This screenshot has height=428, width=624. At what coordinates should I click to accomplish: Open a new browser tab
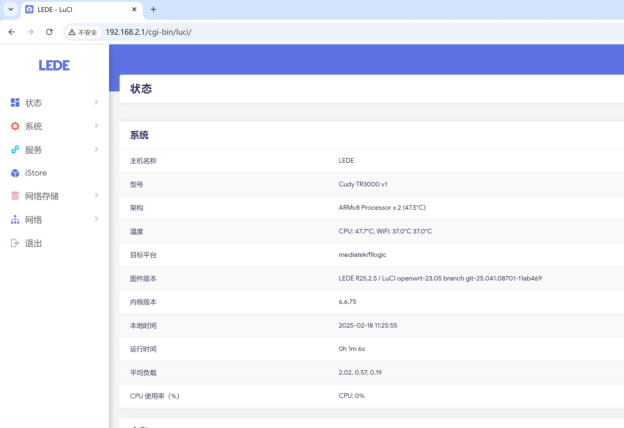(x=153, y=9)
